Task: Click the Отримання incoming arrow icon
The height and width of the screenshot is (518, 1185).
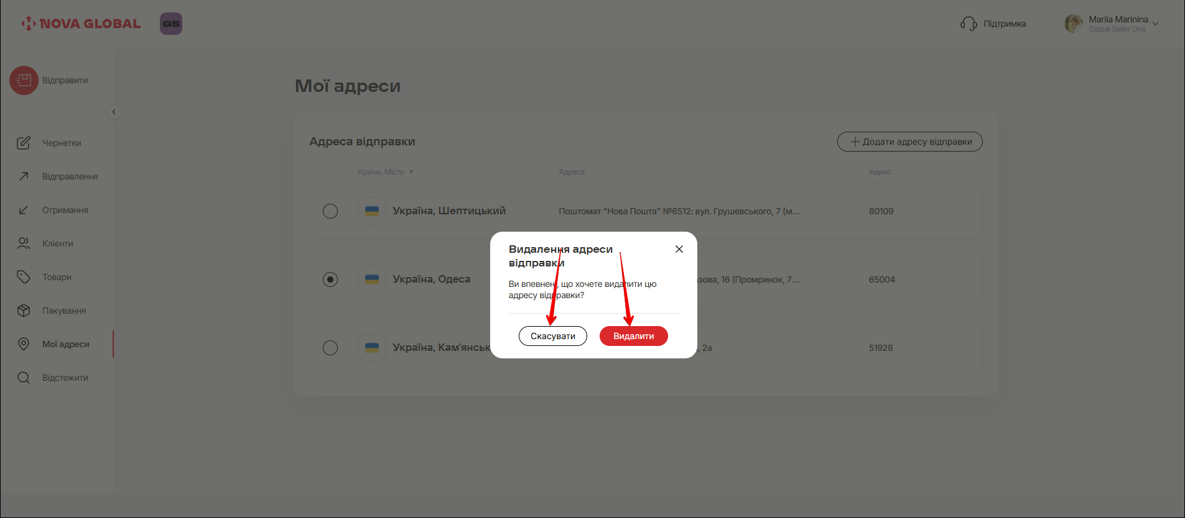Action: pos(24,210)
